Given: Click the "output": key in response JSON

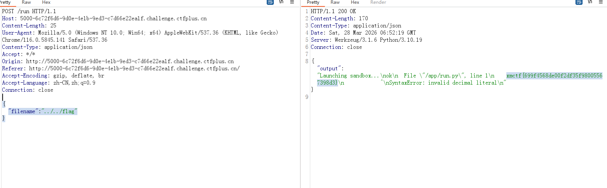Looking at the screenshot, I should 331,68.
